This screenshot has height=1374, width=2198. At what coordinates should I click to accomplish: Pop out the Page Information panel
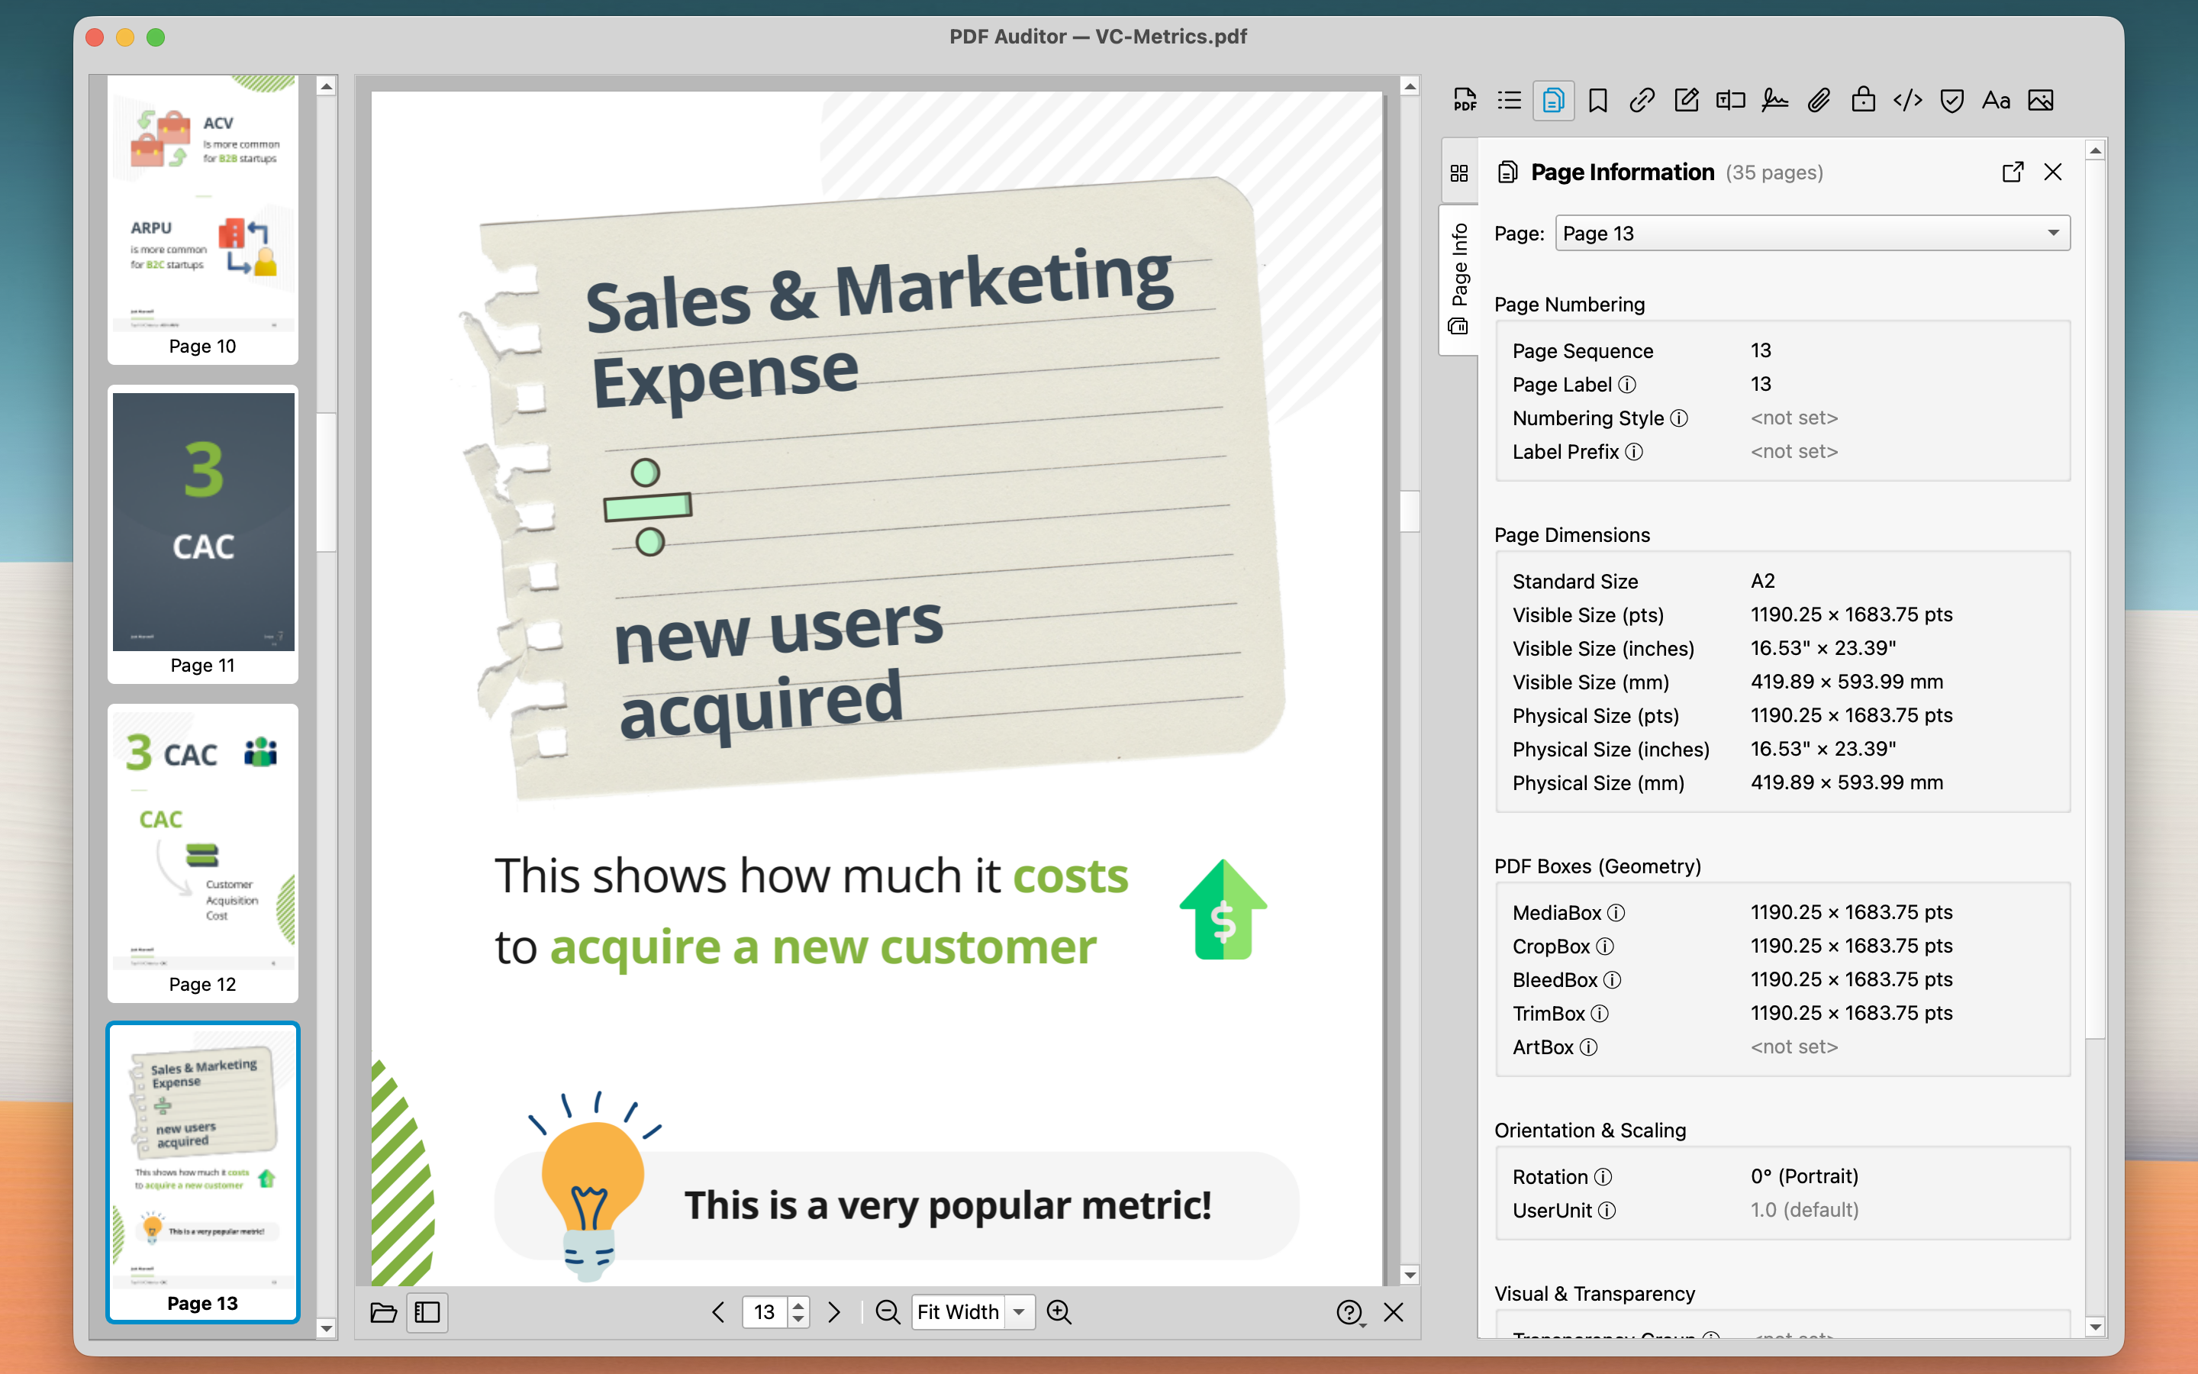pyautogui.click(x=2012, y=172)
